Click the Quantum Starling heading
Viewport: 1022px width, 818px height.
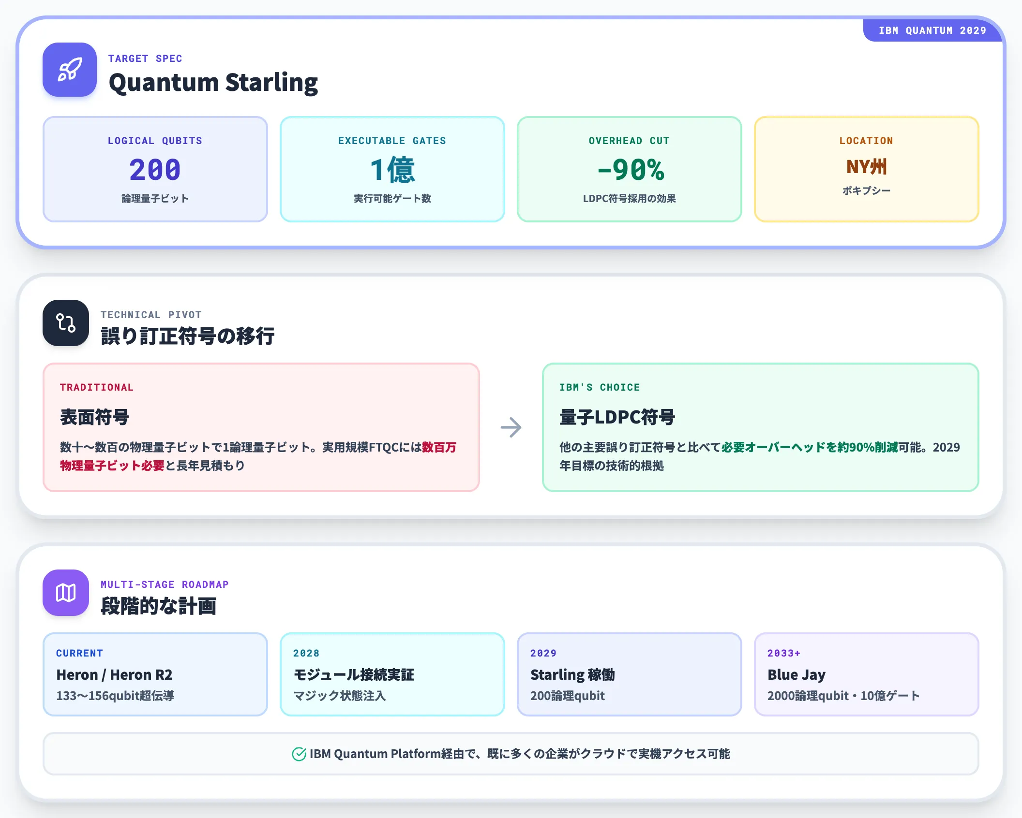213,82
